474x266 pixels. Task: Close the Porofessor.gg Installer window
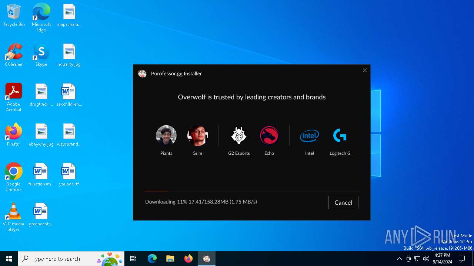click(x=365, y=70)
